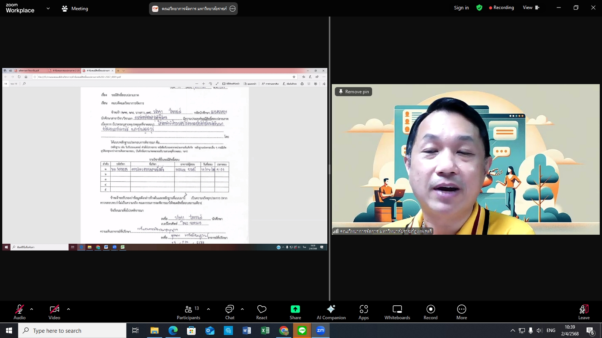This screenshot has height=338, width=602.
Task: Open Whiteboards
Action: [397, 312]
